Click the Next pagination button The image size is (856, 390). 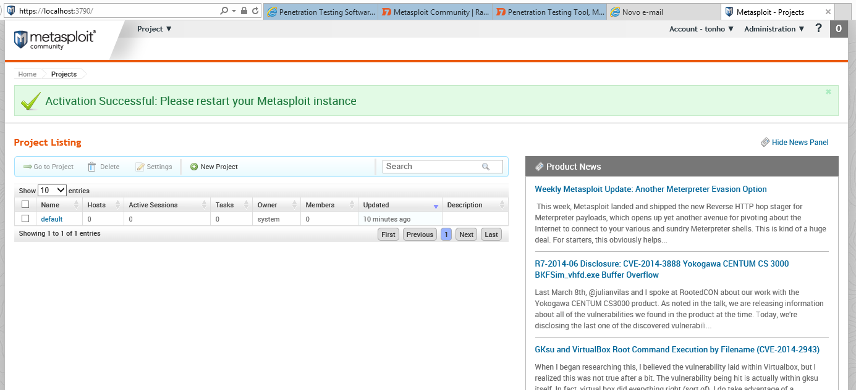(466, 234)
